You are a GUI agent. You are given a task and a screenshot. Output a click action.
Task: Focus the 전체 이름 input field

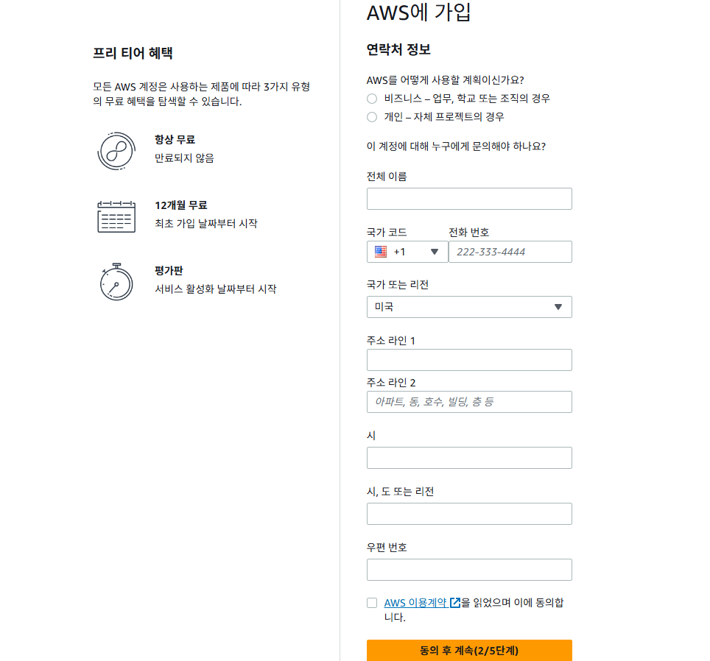(469, 199)
